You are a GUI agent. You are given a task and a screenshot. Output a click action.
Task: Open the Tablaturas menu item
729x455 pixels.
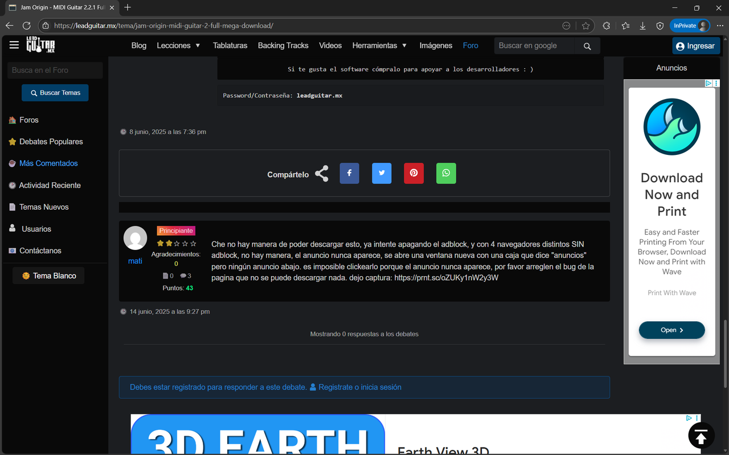[230, 46]
